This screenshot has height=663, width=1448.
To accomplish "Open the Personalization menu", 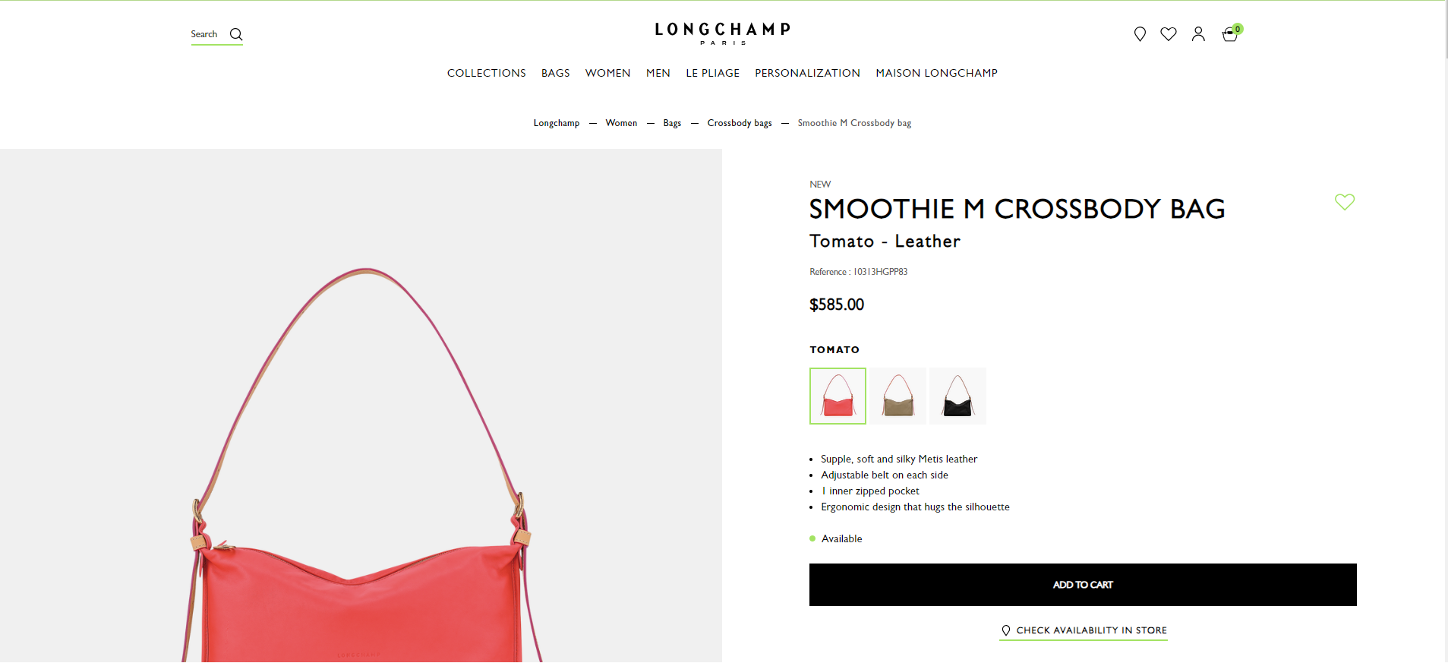I will click(x=808, y=73).
